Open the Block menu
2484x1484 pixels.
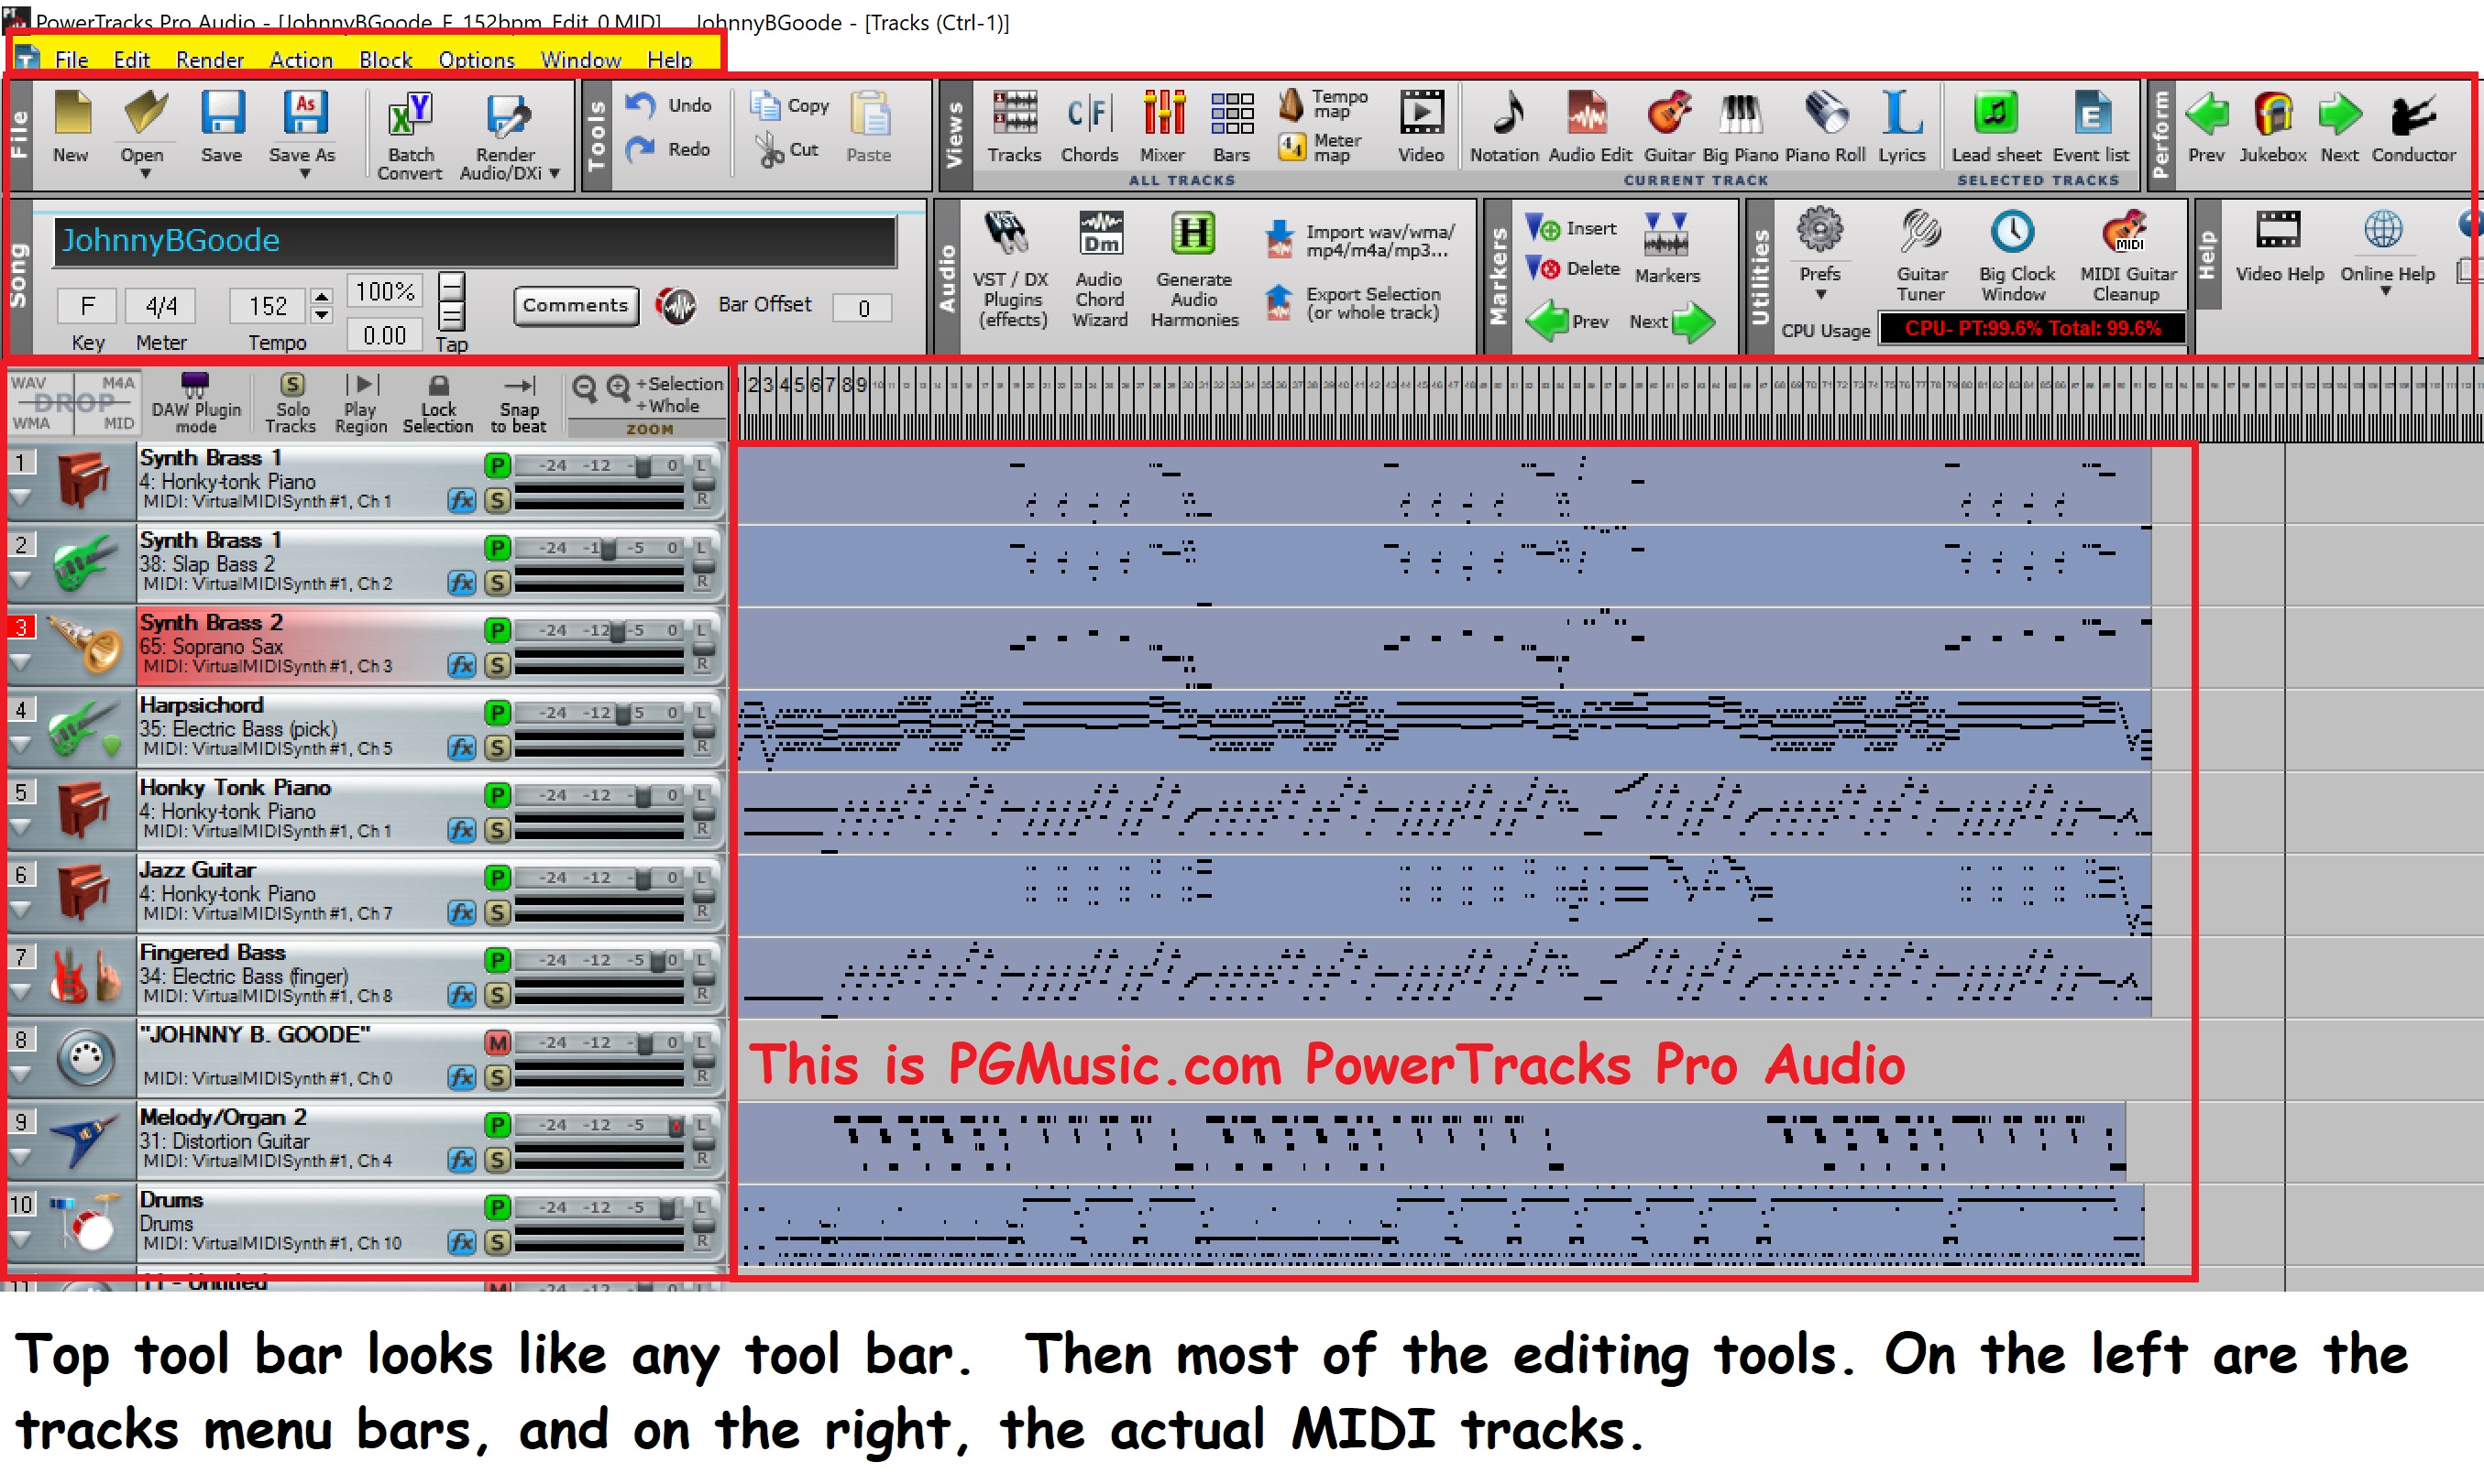[385, 60]
